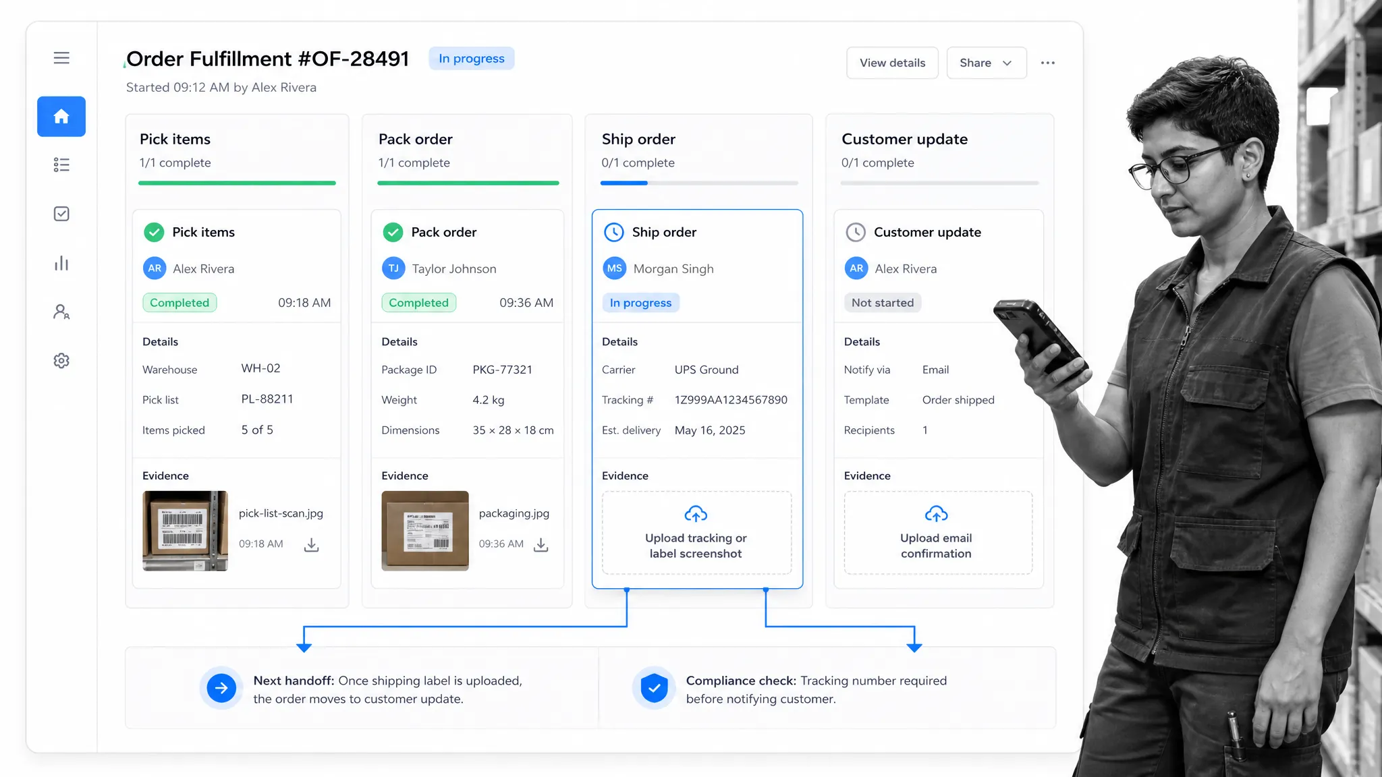1382x777 pixels.
Task: Open the list view sidebar icon
Action: [61, 165]
